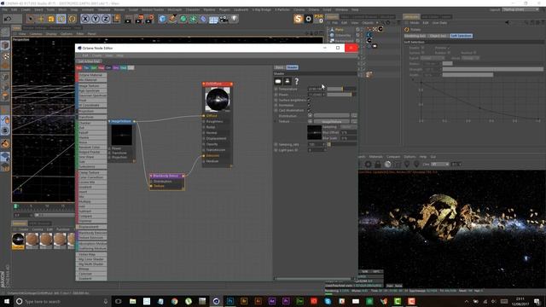
Task: Click the blue deformer icon
Action: [x=203, y=19]
